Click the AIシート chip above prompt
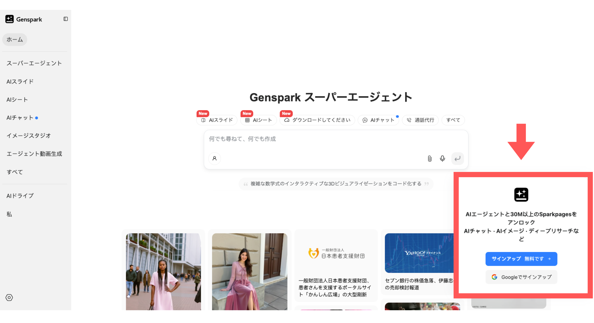594x323 pixels. tap(258, 120)
